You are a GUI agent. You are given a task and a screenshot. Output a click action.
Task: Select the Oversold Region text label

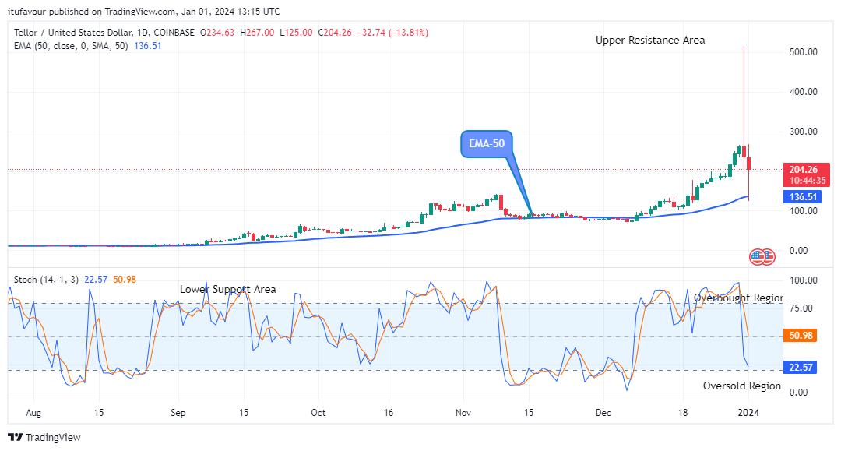(x=741, y=386)
